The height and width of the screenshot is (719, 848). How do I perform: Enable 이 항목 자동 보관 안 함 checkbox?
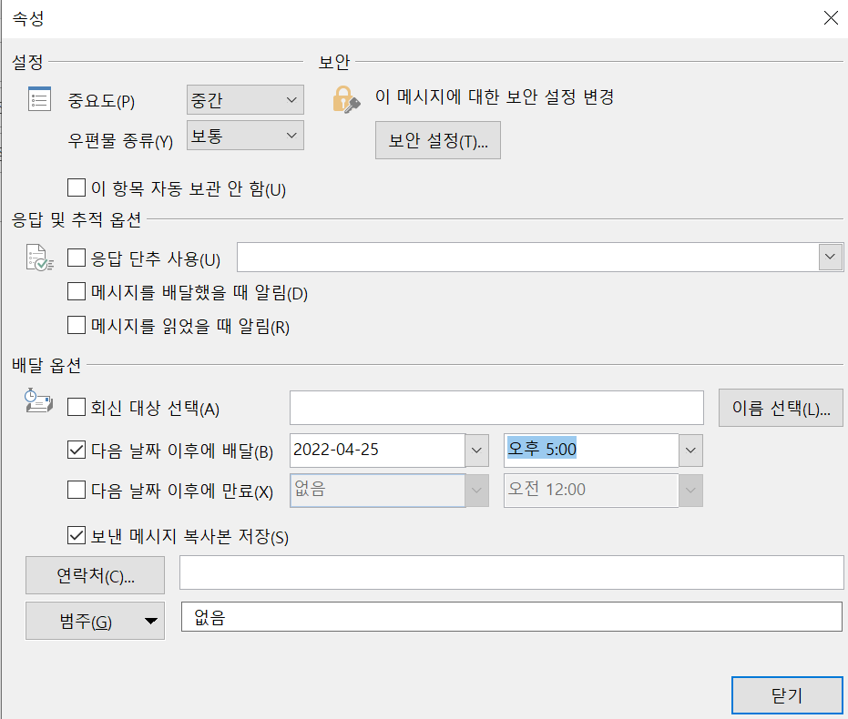(77, 188)
